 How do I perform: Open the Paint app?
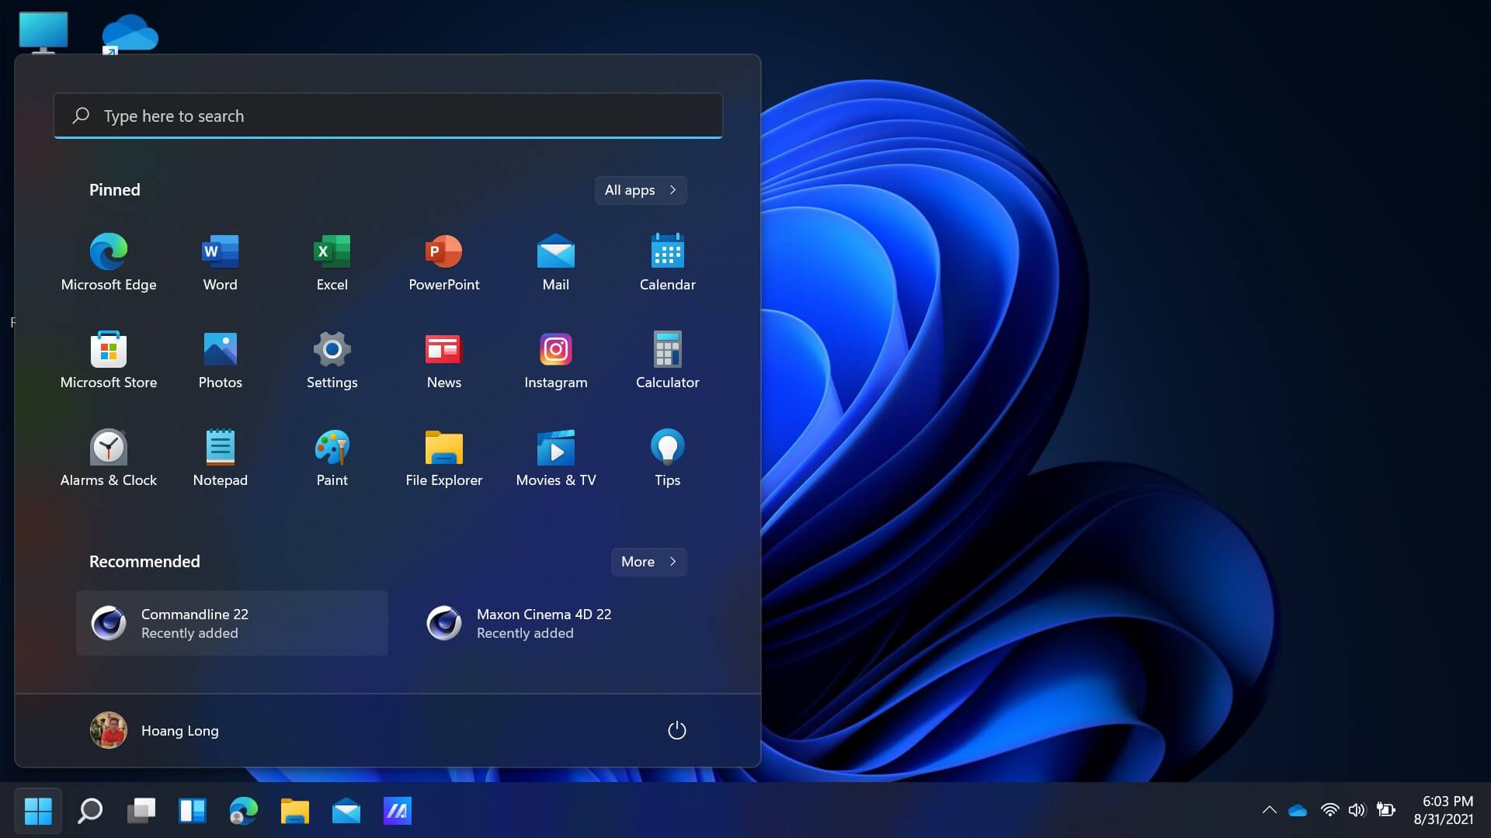click(332, 458)
